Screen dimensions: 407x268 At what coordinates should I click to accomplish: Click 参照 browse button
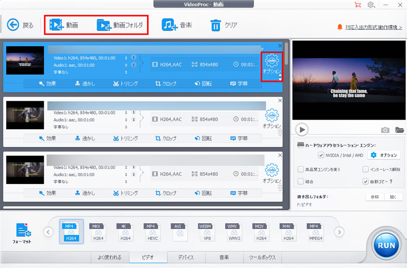click(x=375, y=197)
